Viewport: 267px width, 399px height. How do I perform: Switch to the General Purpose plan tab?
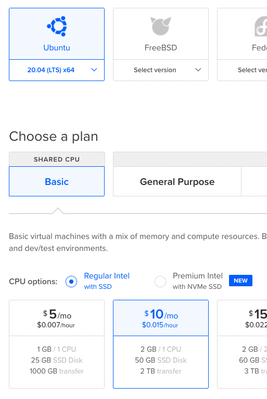pyautogui.click(x=177, y=181)
